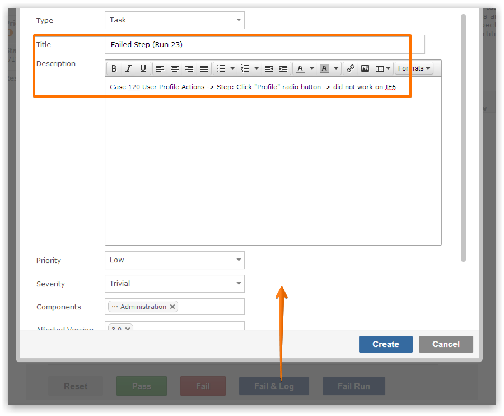
Task: Click the "Priority" field label
Action: pyautogui.click(x=49, y=260)
